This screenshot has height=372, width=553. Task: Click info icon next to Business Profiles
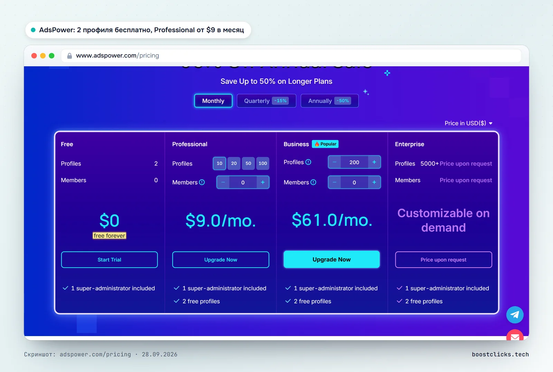click(x=308, y=162)
